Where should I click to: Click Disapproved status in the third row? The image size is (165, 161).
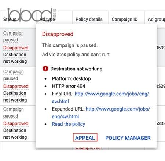(x=16, y=123)
